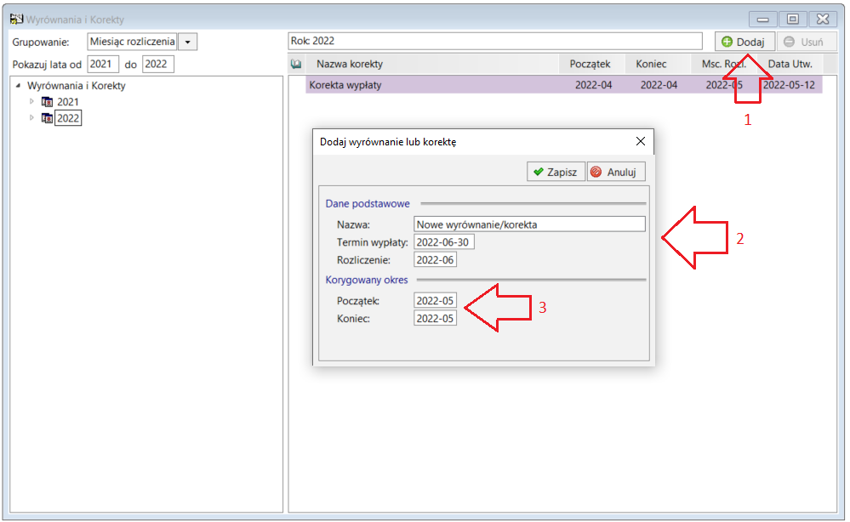This screenshot has width=850, height=522.
Task: Sort by Nazwa korekty column header
Action: 350,64
